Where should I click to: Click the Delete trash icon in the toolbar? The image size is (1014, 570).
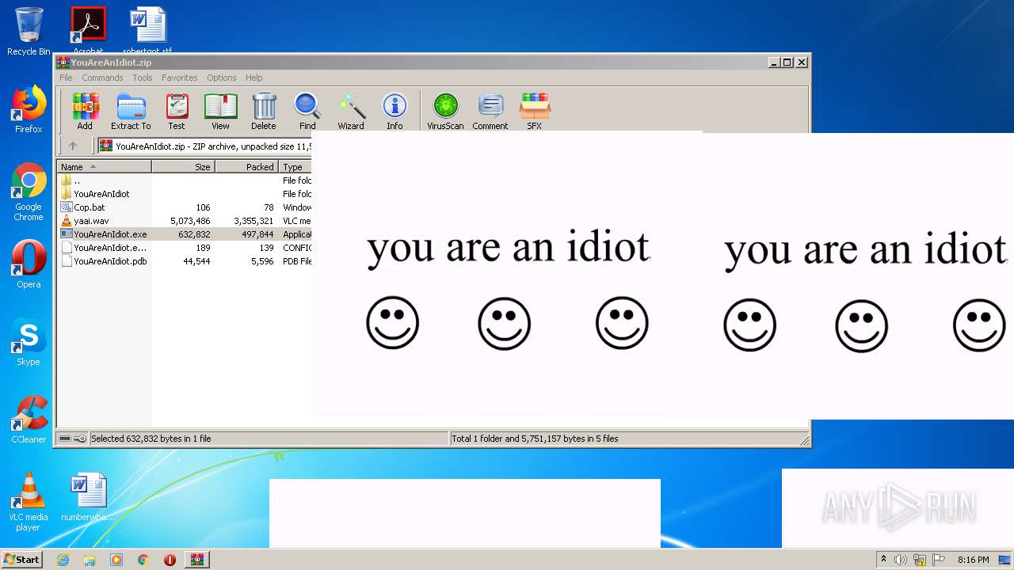click(x=264, y=112)
